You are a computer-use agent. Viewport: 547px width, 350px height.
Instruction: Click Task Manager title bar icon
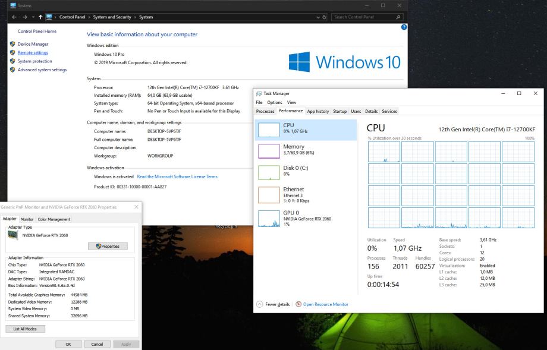point(259,93)
